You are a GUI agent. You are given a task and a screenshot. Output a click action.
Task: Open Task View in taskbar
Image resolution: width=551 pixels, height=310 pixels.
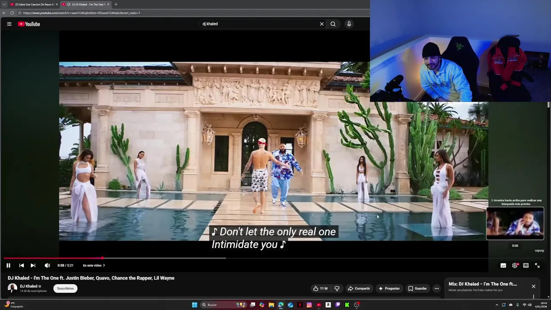pos(253,305)
